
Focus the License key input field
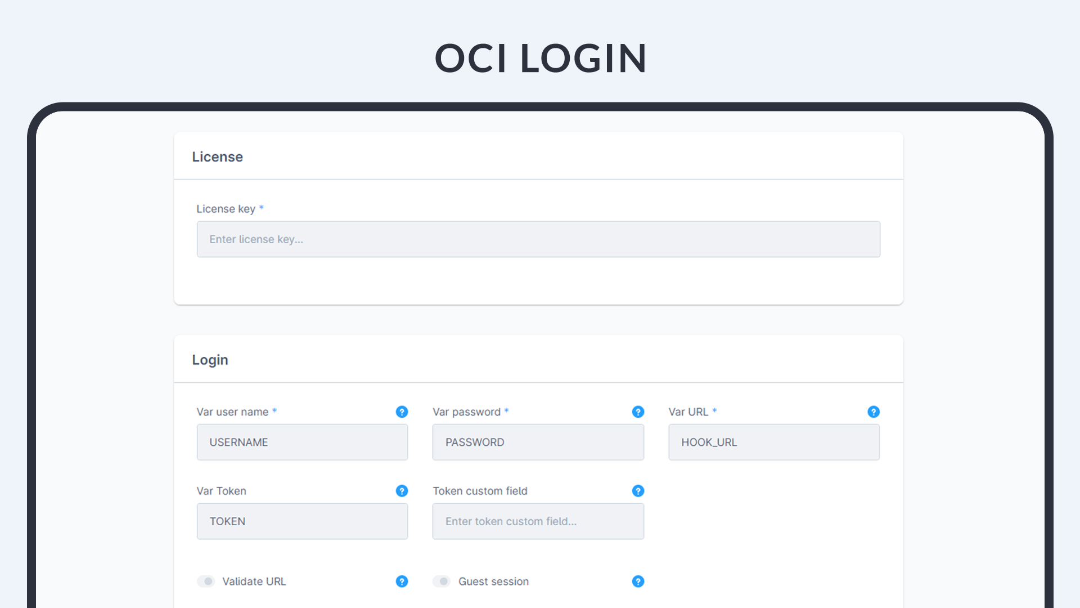[x=538, y=239]
